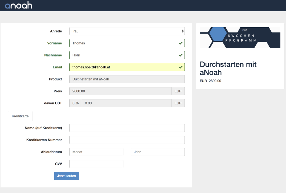Click the Monat expiry field
The image size is (286, 193).
(96, 152)
